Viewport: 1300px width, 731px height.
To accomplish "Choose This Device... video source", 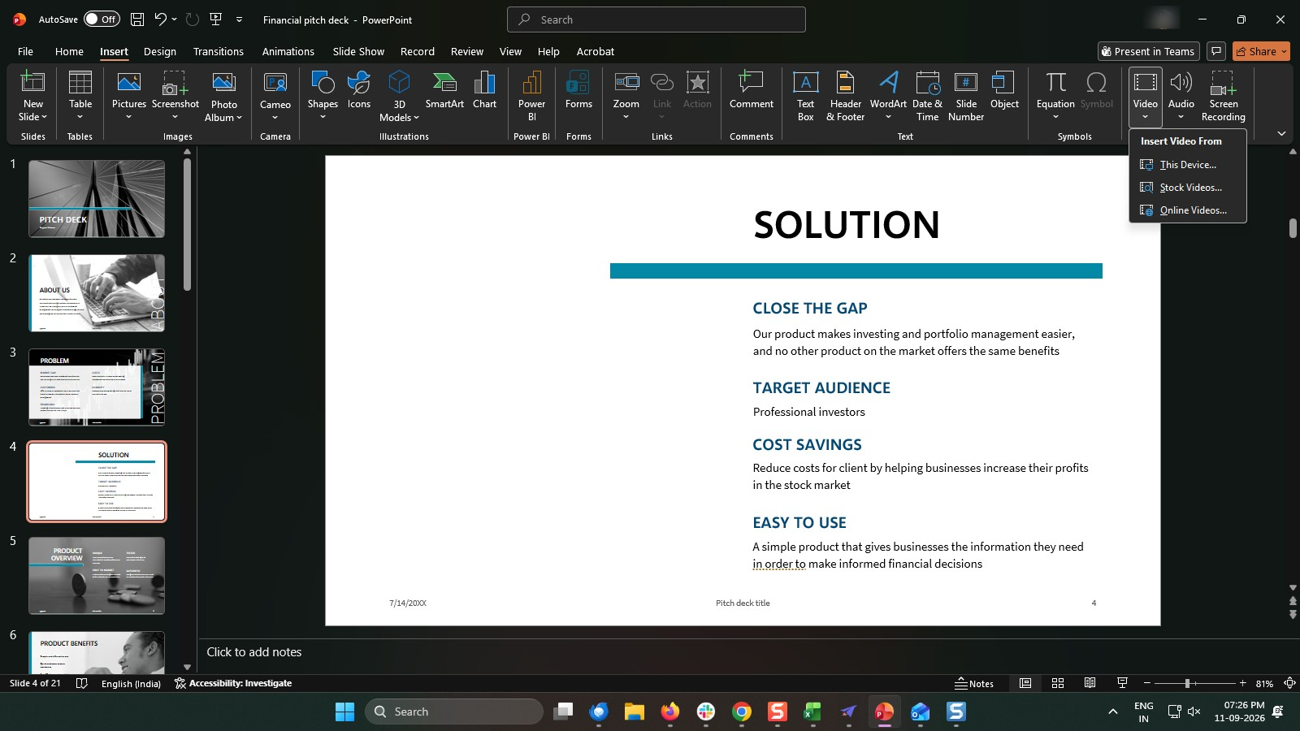I will tap(1187, 165).
